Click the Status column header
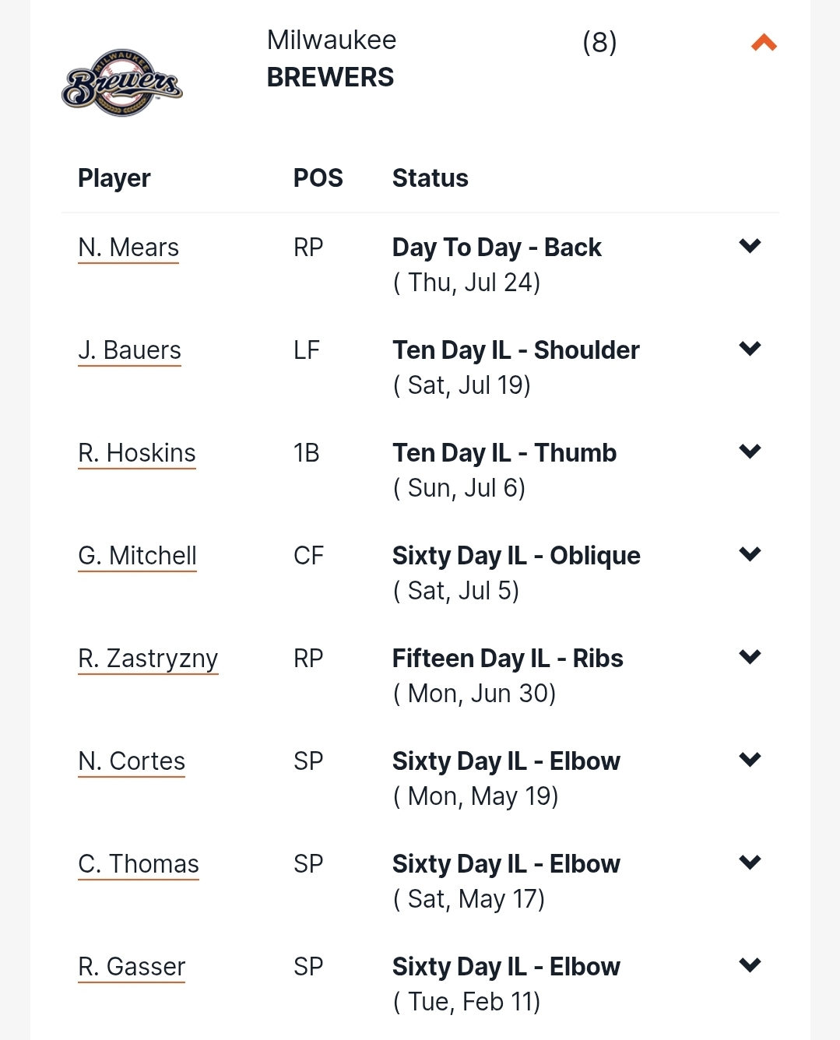Image resolution: width=840 pixels, height=1040 pixels. click(x=431, y=178)
